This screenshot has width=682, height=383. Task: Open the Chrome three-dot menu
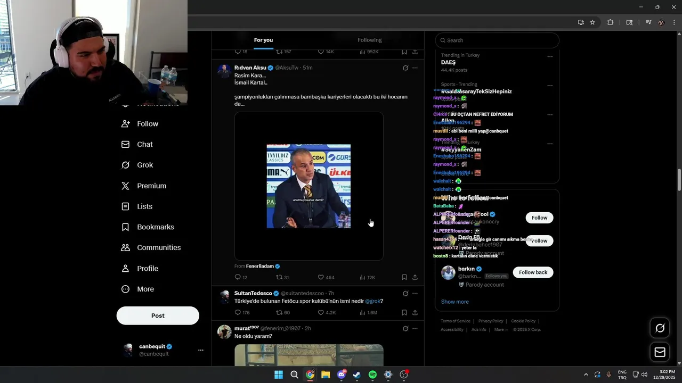click(x=674, y=22)
